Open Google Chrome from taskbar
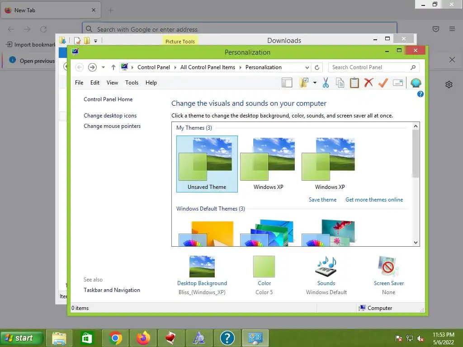 pyautogui.click(x=115, y=338)
